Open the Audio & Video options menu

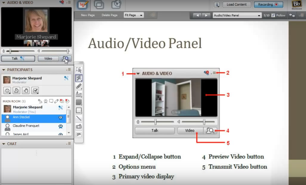[x=69, y=2]
